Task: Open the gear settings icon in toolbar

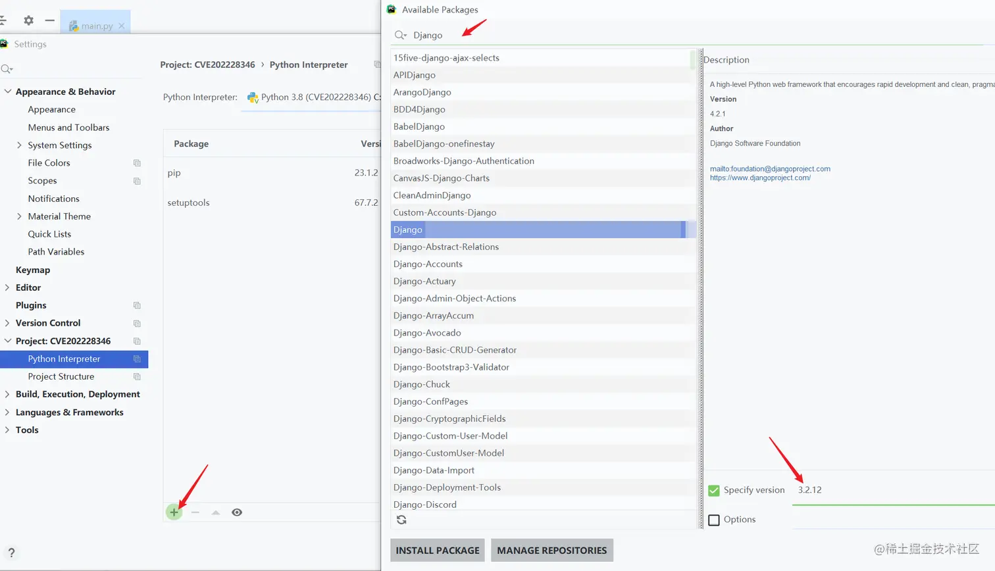Action: point(28,20)
